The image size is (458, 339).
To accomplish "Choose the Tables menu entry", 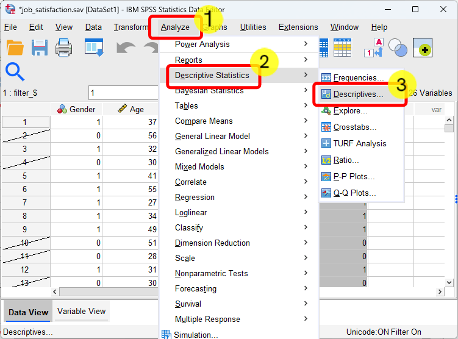I will 239,105.
